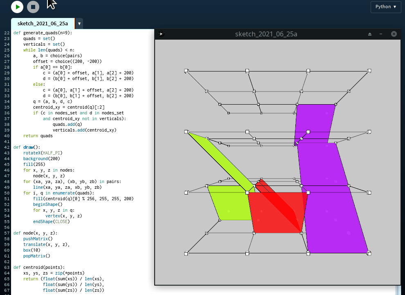The height and width of the screenshot is (295, 405).
Task: Select the sketch_2021_06_25a editor tab
Action: click(43, 24)
